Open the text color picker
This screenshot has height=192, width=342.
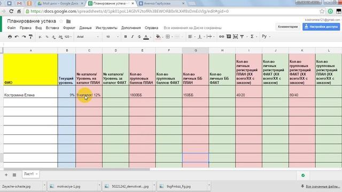[x=146, y=37]
